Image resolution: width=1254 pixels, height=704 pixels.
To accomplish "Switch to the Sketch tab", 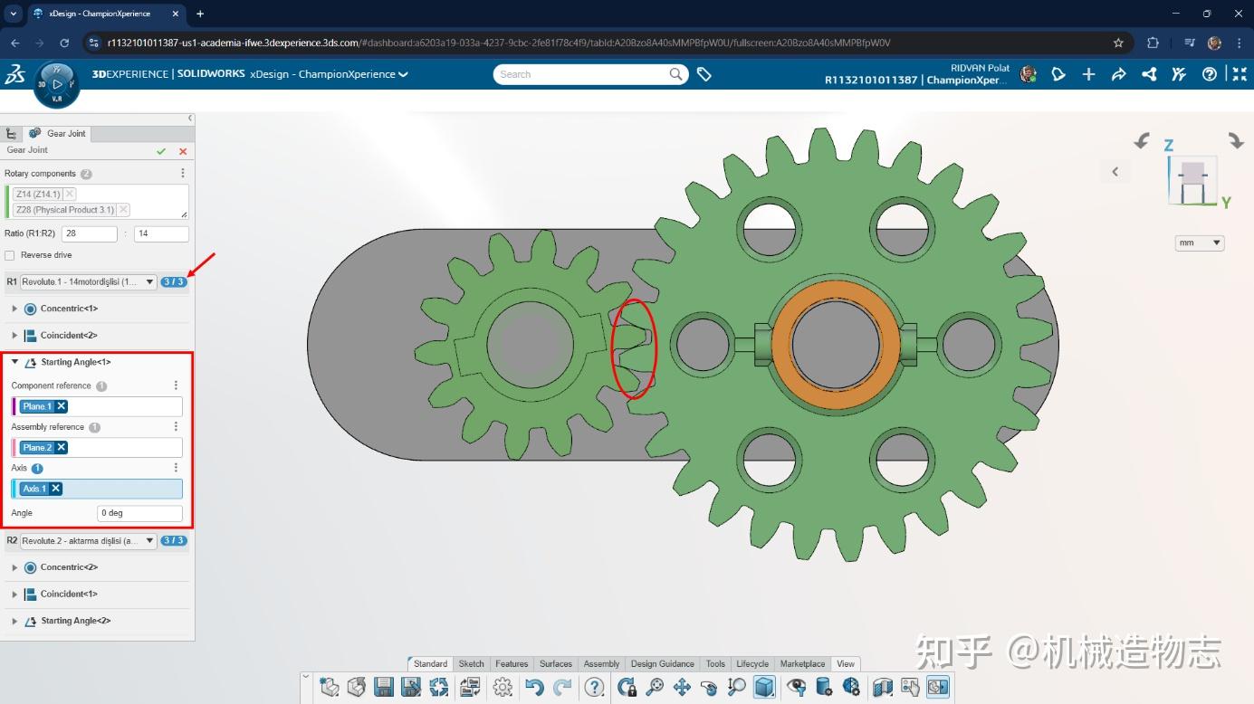I will [471, 663].
